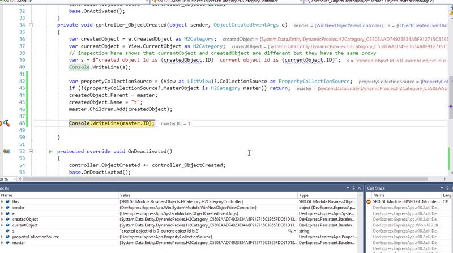The width and height of the screenshot is (453, 253).
Task: Click inline propertyCollectionSource data tip on line 42
Action: point(403,82)
